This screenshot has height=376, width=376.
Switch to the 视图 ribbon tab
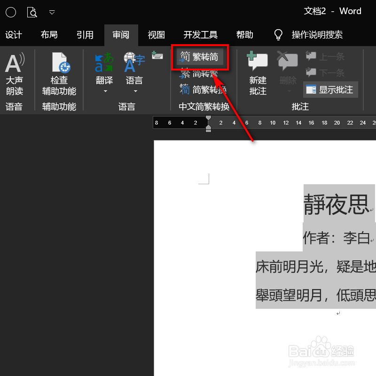(156, 35)
